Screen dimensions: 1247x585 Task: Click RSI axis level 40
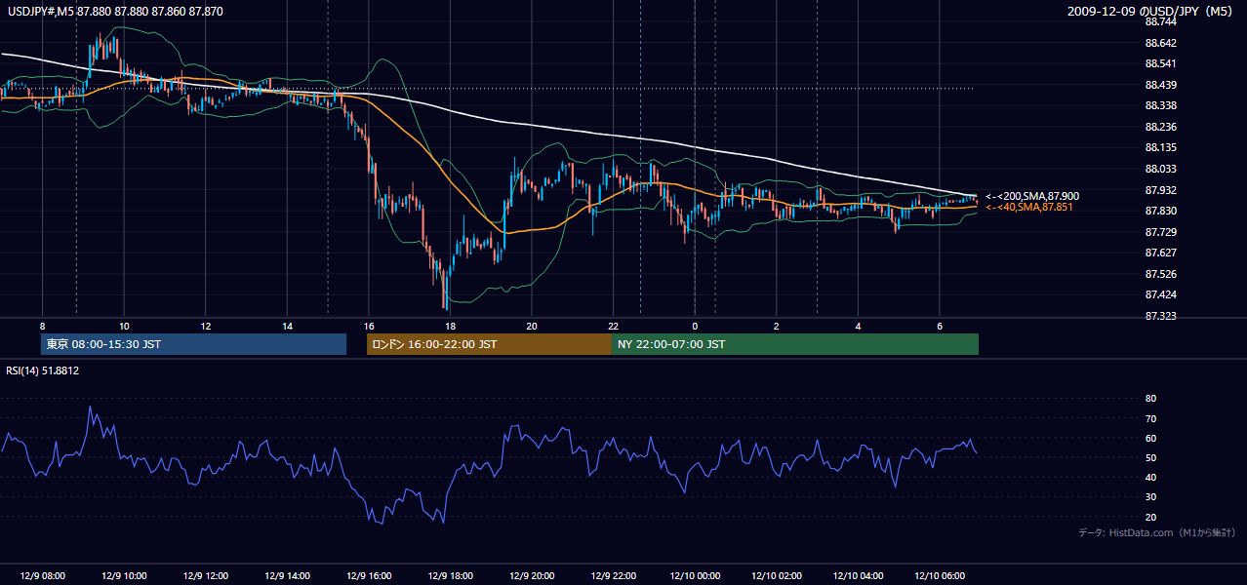click(1151, 477)
